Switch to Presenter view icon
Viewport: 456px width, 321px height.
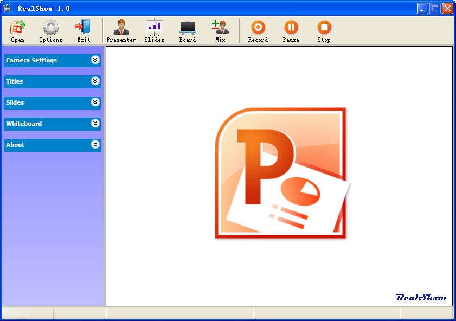tap(121, 27)
